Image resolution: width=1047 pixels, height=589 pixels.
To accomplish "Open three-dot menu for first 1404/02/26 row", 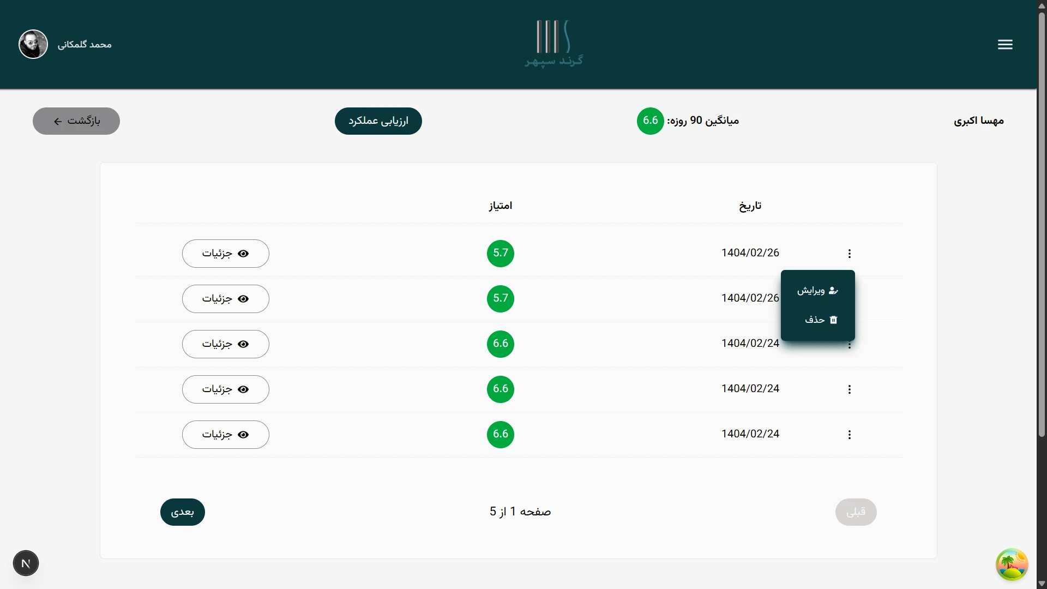I will (x=849, y=254).
